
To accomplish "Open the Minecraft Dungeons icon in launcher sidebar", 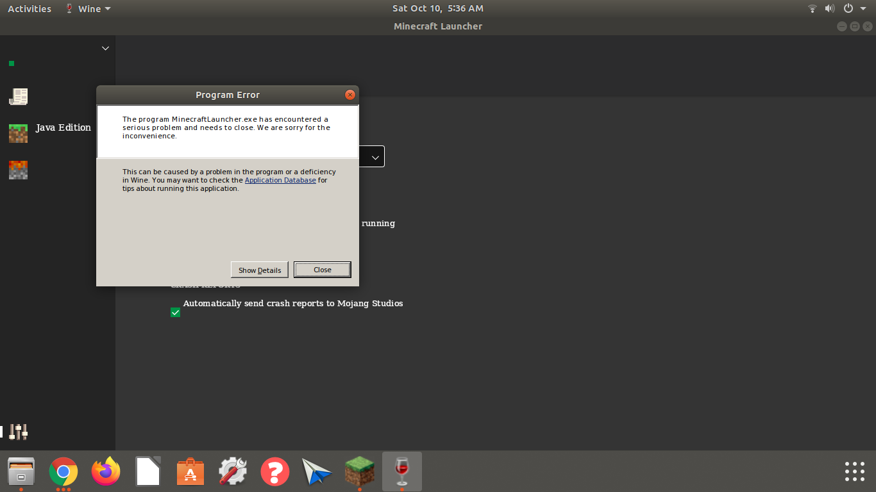I will [x=18, y=170].
